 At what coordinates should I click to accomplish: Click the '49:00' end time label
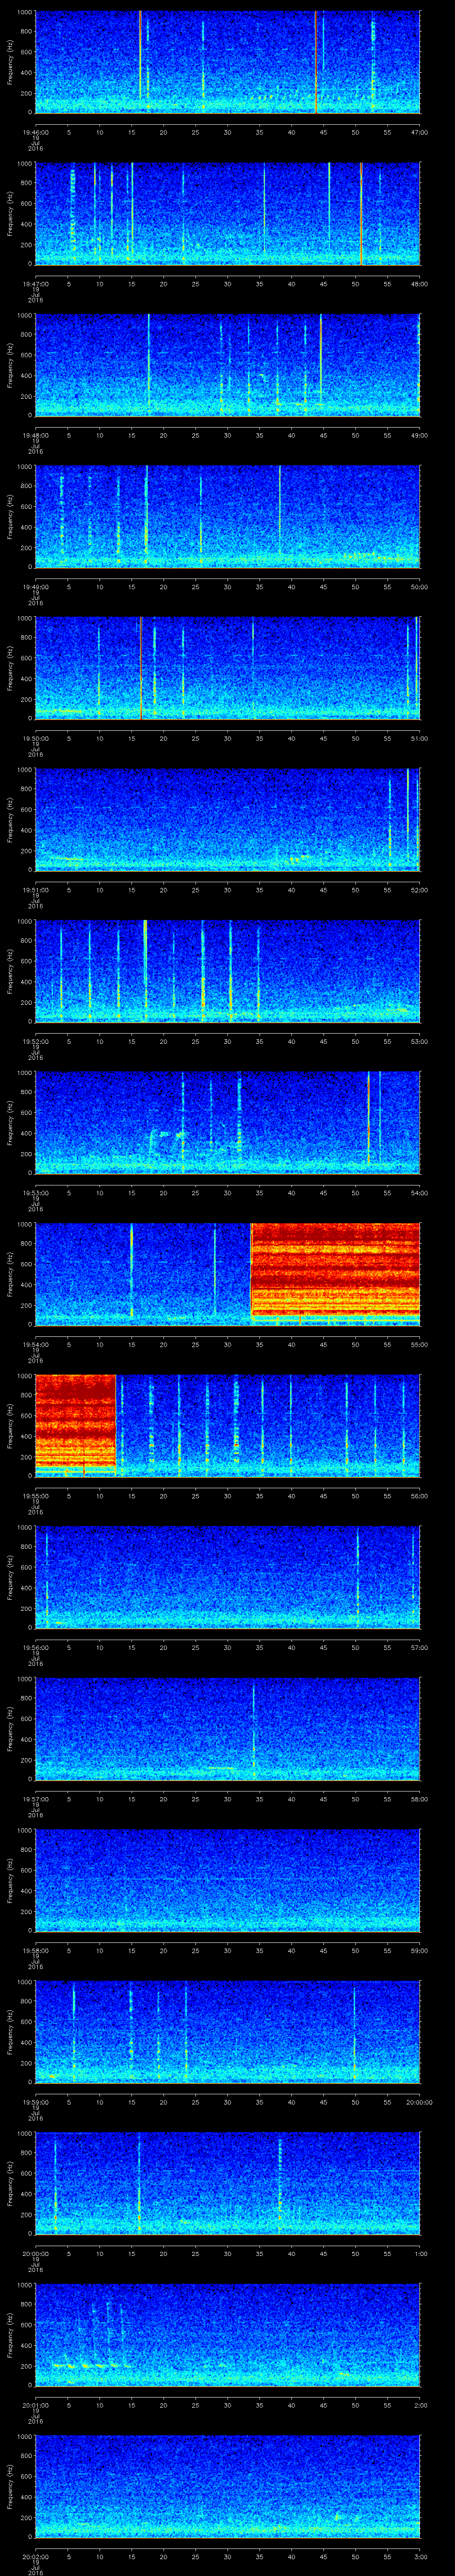[419, 435]
